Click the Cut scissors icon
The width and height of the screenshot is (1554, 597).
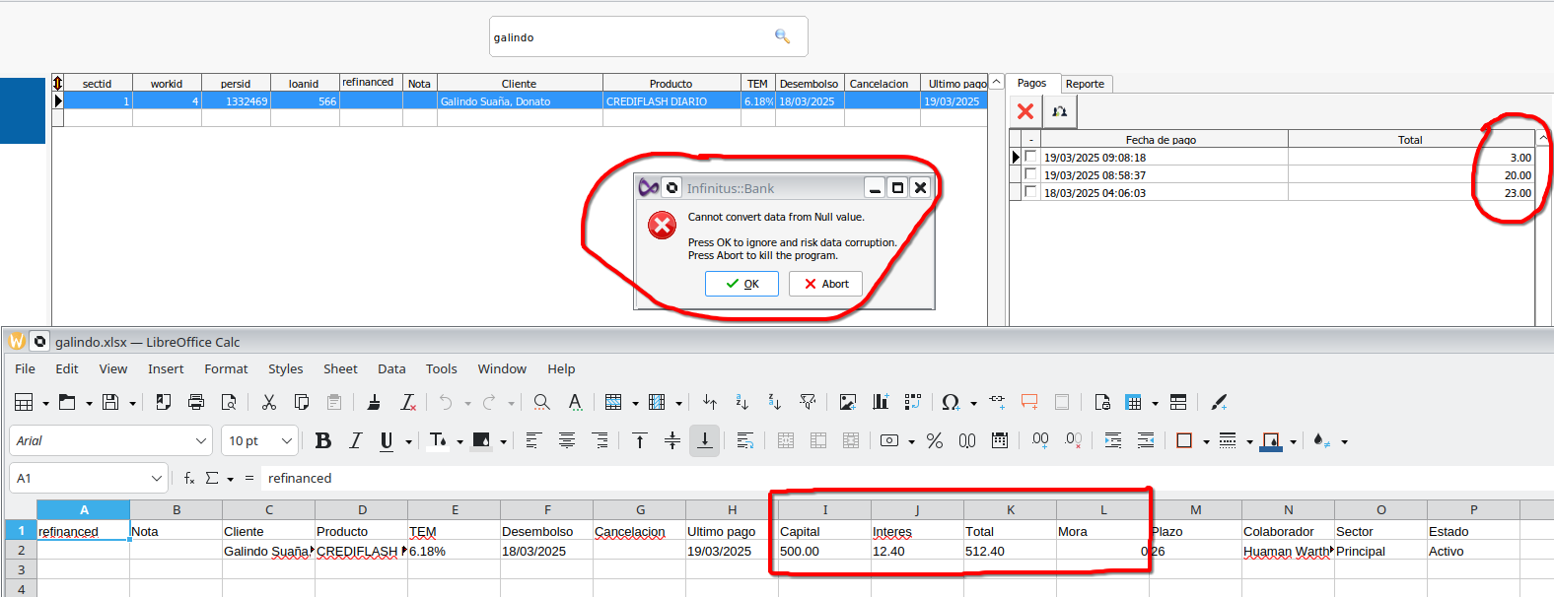(268, 402)
